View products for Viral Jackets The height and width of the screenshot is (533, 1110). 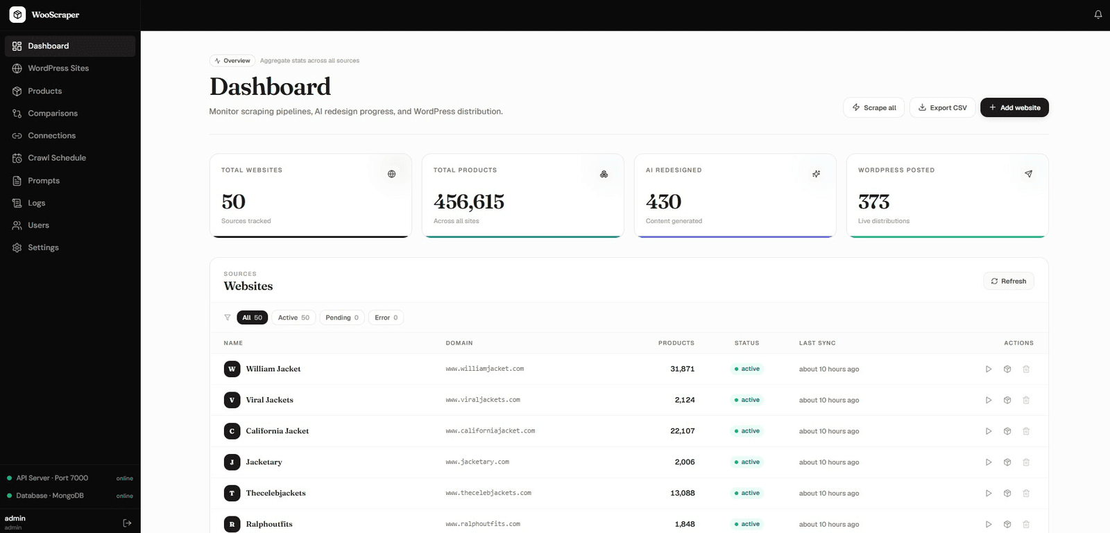pyautogui.click(x=1007, y=400)
